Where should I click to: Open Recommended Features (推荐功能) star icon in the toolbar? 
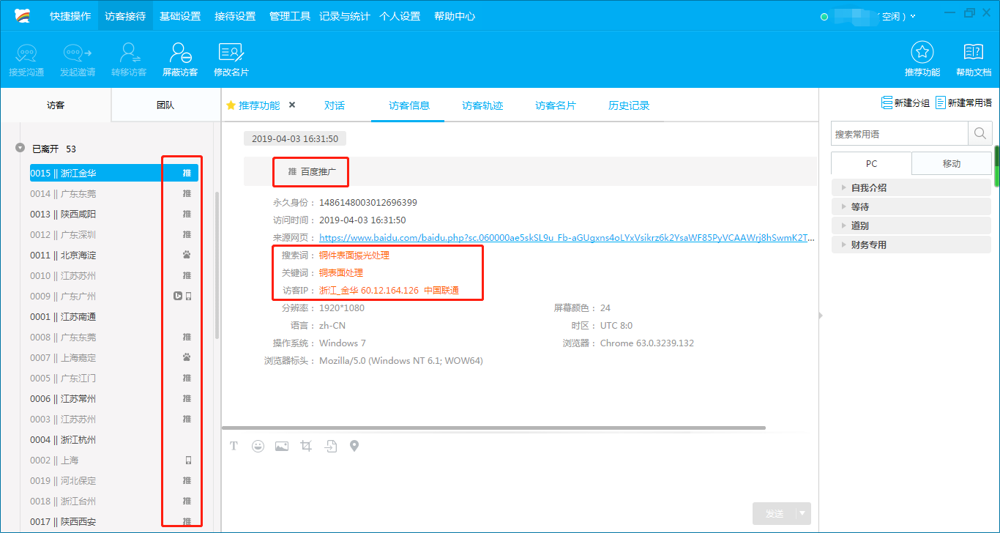pos(922,53)
